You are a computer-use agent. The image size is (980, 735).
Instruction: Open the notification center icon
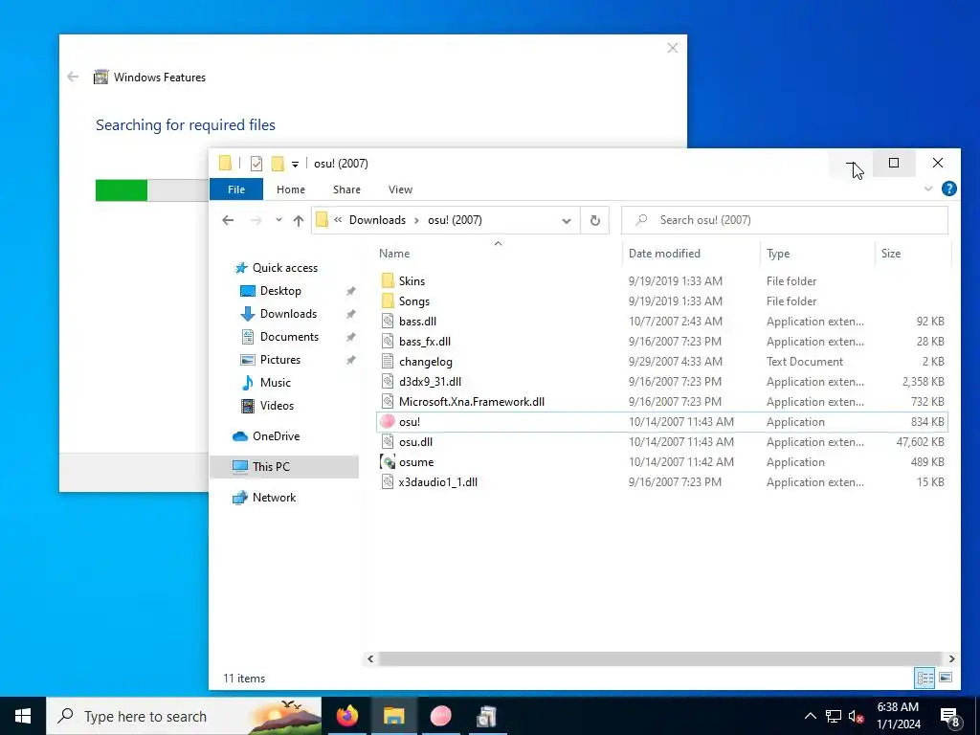click(x=950, y=716)
